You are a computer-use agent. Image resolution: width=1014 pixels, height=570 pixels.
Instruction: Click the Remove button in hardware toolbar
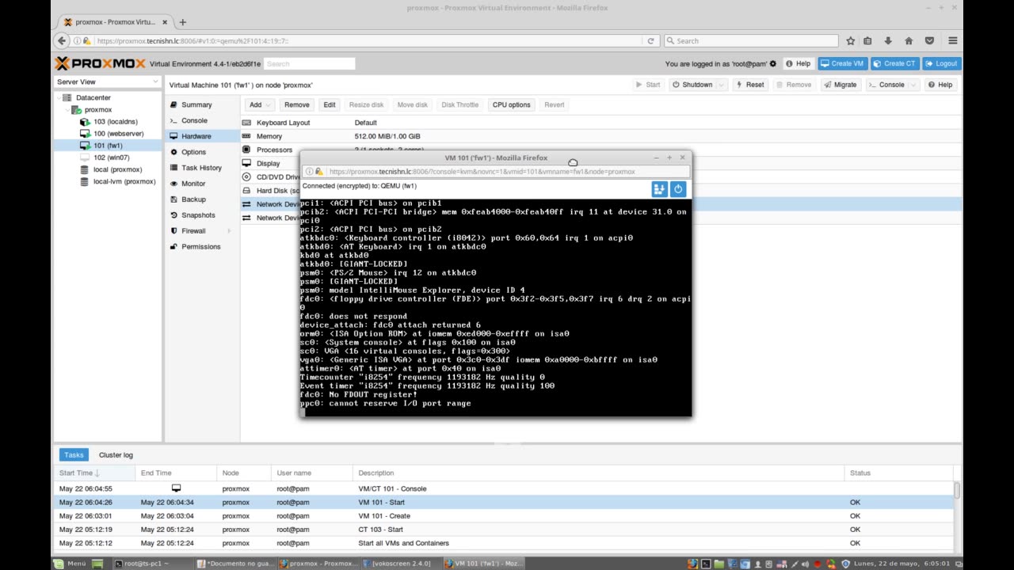coord(296,104)
